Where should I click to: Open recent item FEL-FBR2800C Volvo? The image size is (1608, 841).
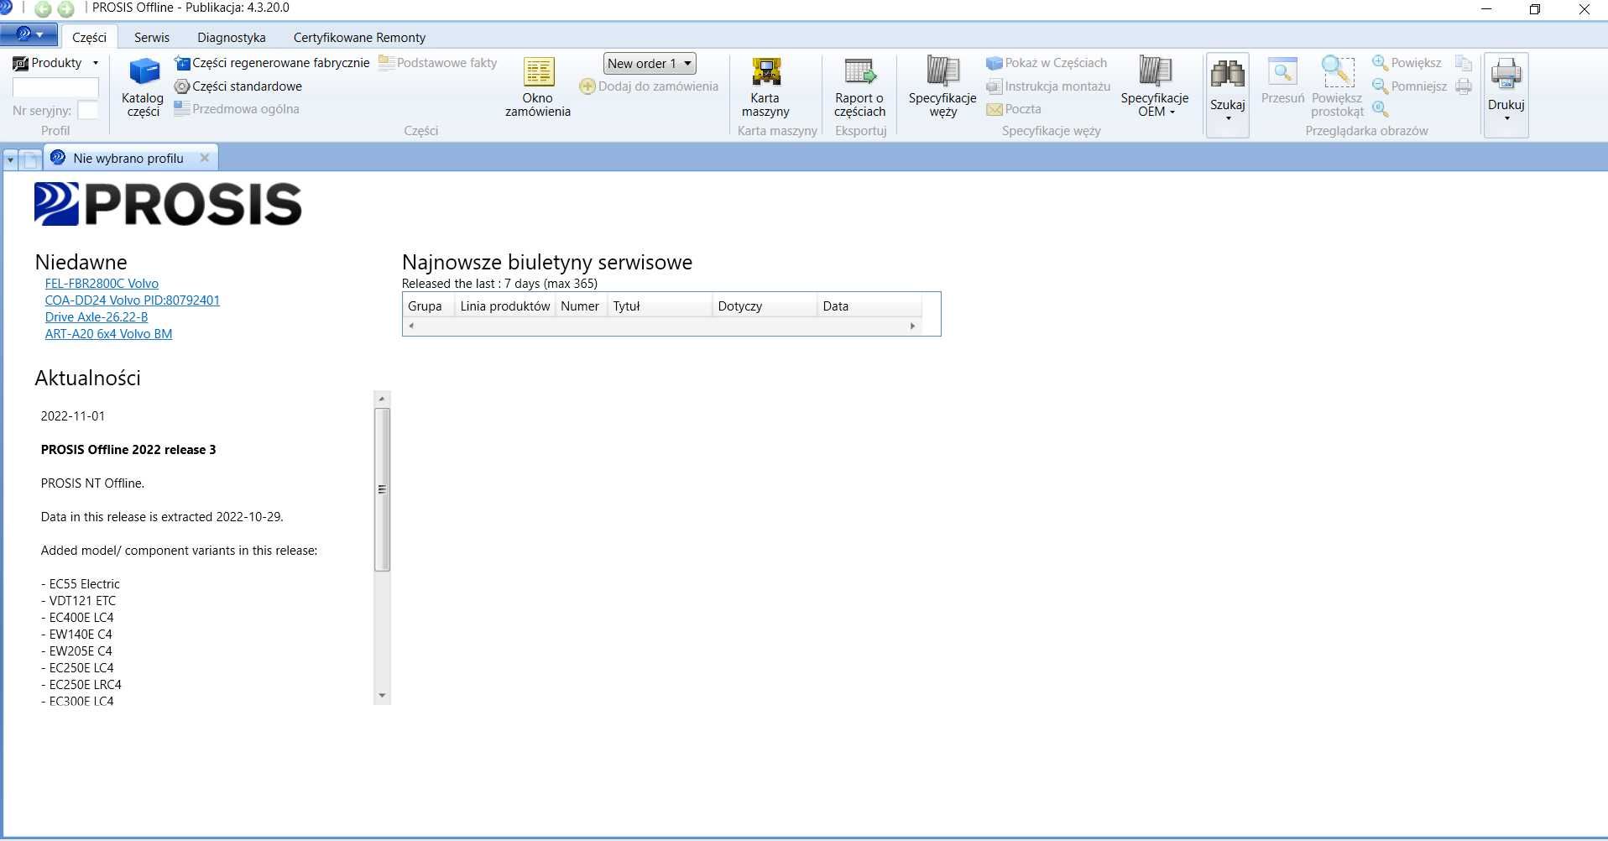click(102, 284)
